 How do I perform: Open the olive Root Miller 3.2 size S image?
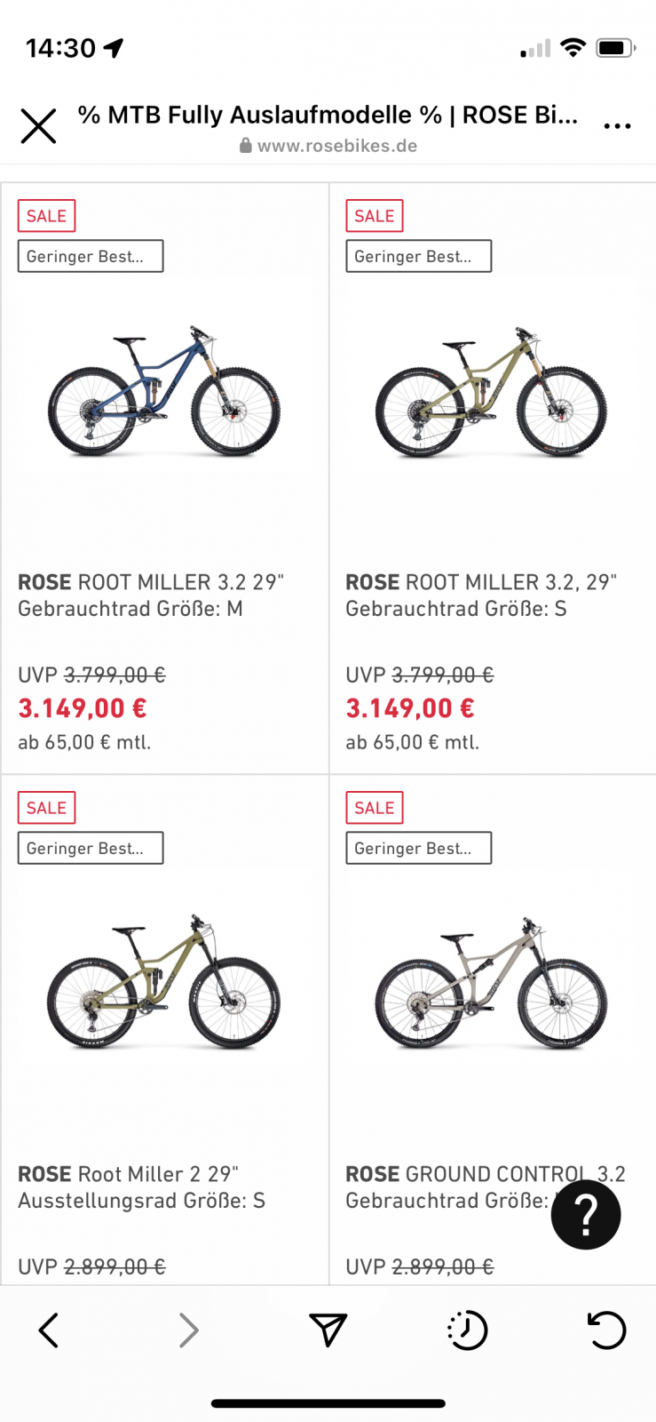(492, 391)
